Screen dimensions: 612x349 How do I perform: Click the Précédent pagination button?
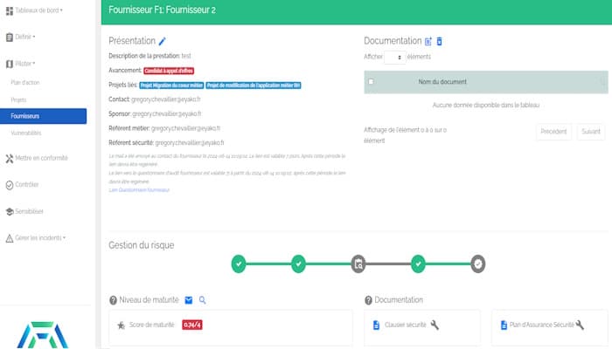coord(553,132)
